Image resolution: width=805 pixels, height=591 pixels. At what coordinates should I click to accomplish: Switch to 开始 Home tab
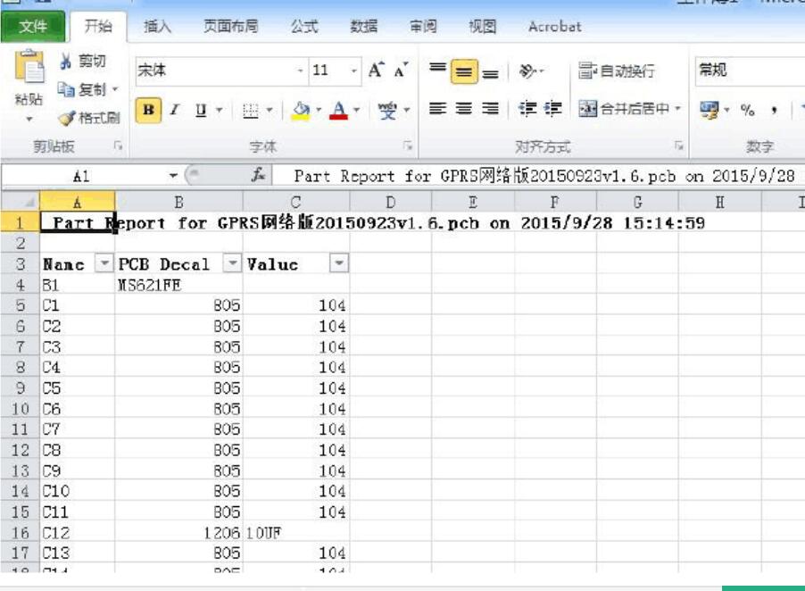pyautogui.click(x=97, y=26)
